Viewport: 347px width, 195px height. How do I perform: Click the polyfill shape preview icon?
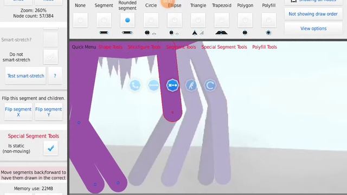pyautogui.click(x=268, y=32)
